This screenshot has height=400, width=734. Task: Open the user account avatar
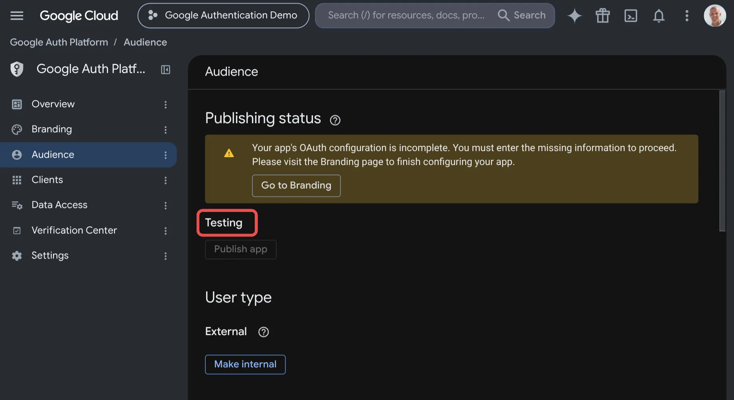715,16
